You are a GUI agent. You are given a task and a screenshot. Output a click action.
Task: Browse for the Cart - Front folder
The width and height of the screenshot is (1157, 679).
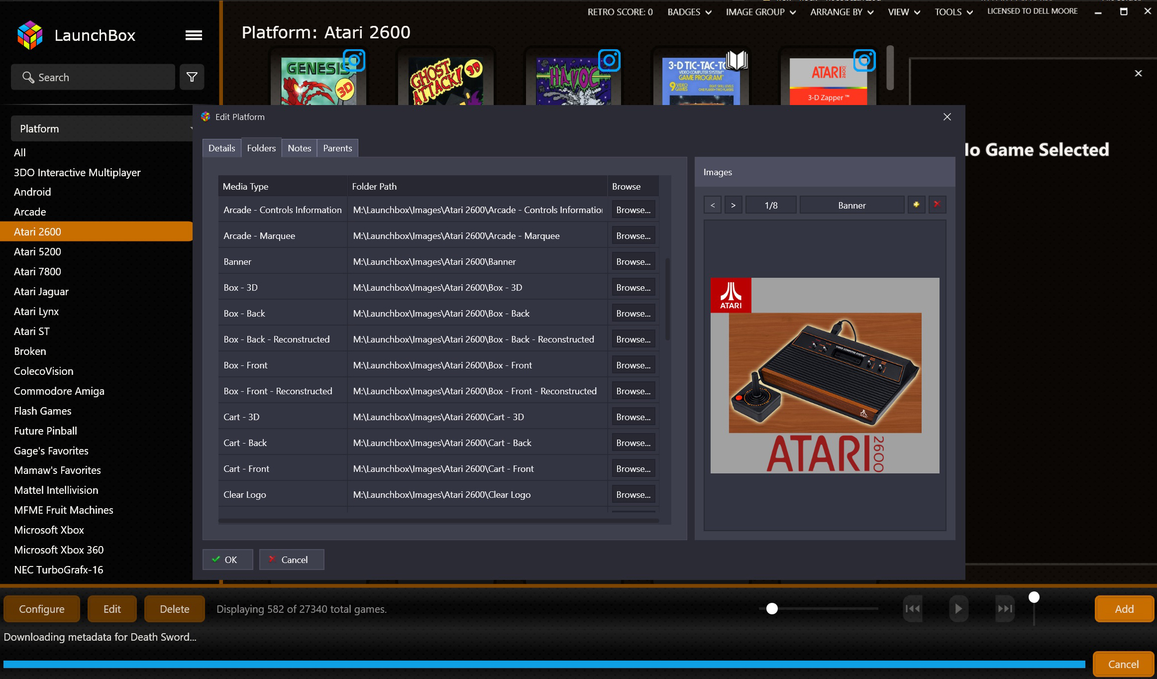click(633, 468)
